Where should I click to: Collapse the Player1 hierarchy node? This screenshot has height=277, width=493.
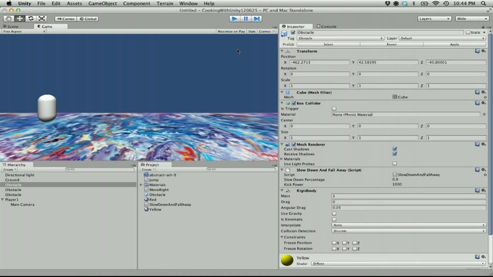[3, 200]
